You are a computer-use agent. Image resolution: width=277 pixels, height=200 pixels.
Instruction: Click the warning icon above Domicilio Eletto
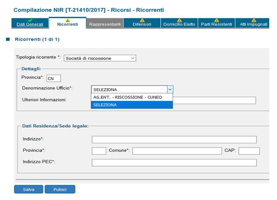click(x=179, y=20)
